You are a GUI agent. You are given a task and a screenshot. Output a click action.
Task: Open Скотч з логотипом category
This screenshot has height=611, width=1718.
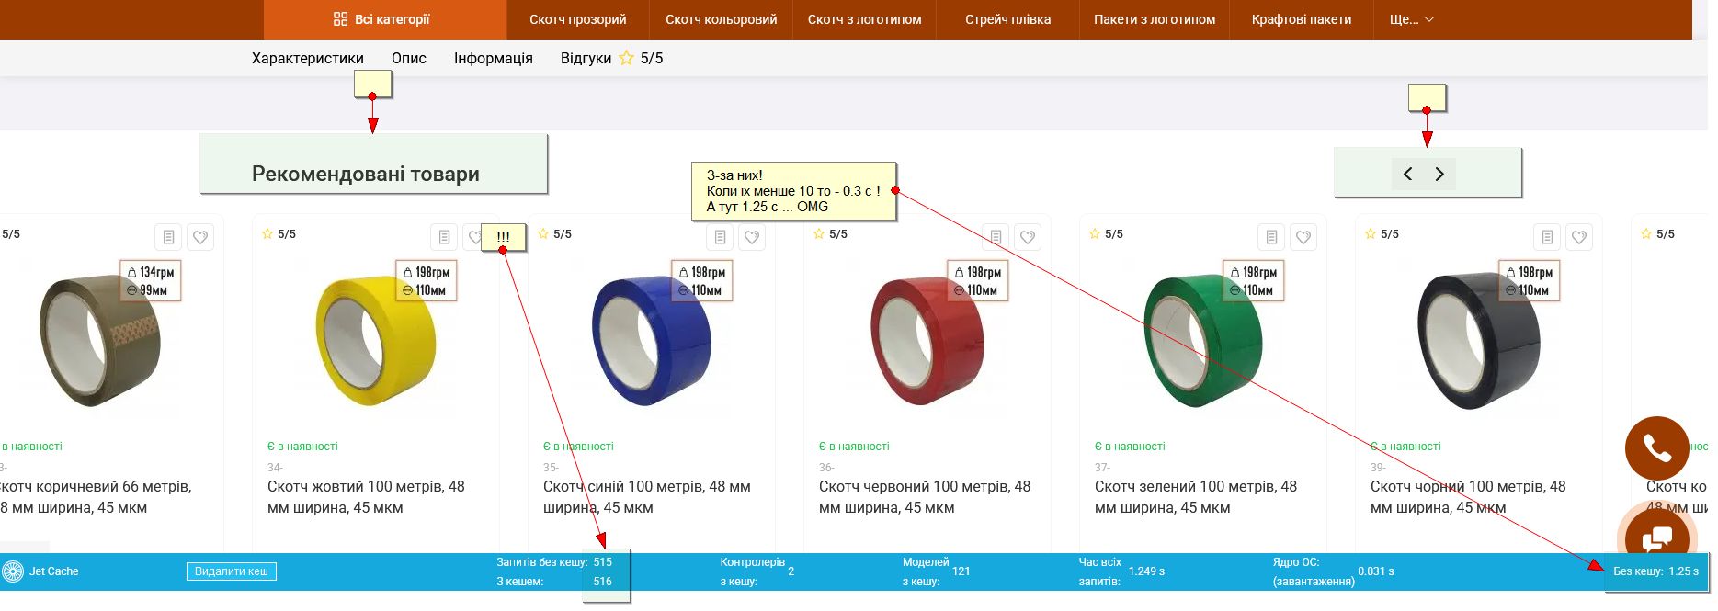click(865, 19)
